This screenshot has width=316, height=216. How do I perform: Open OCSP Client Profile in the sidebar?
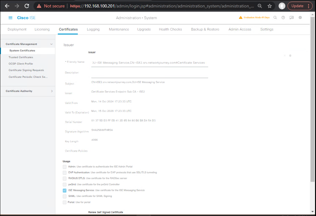pos(20,64)
